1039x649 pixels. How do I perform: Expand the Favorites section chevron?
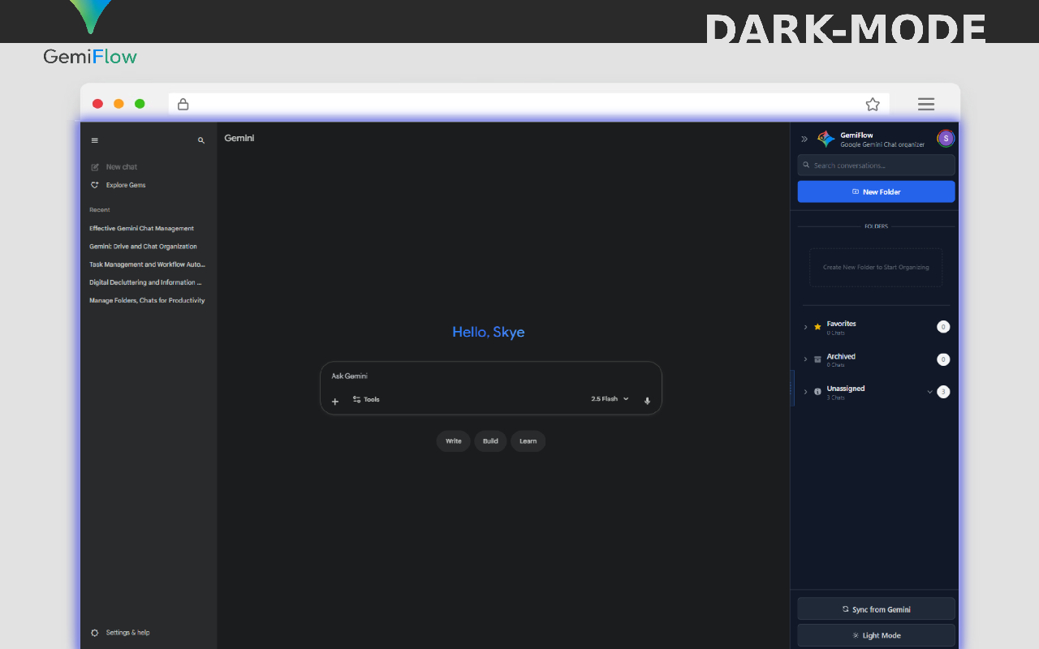pos(805,327)
